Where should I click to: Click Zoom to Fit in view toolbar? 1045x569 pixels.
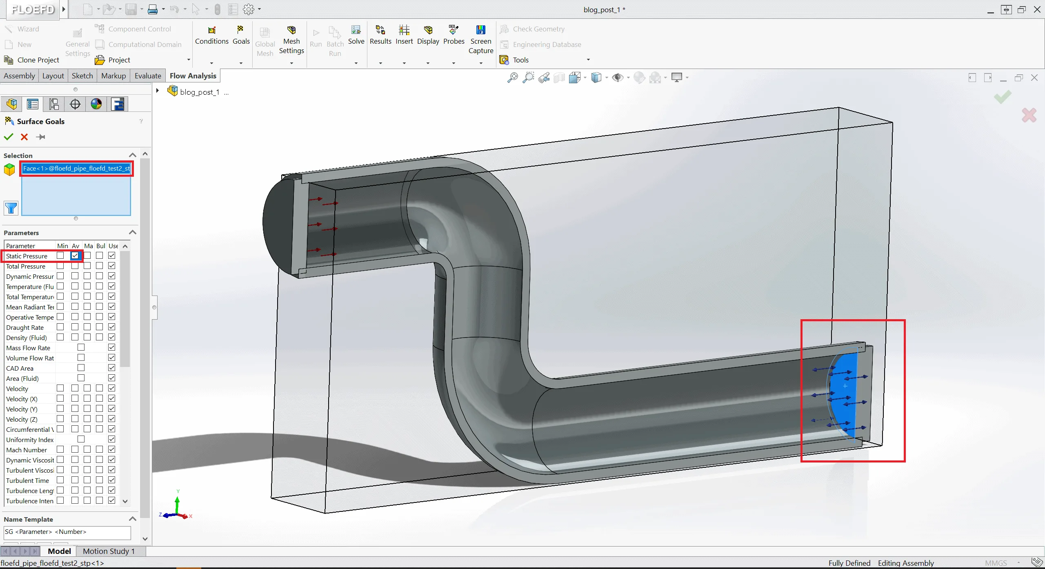tap(513, 78)
